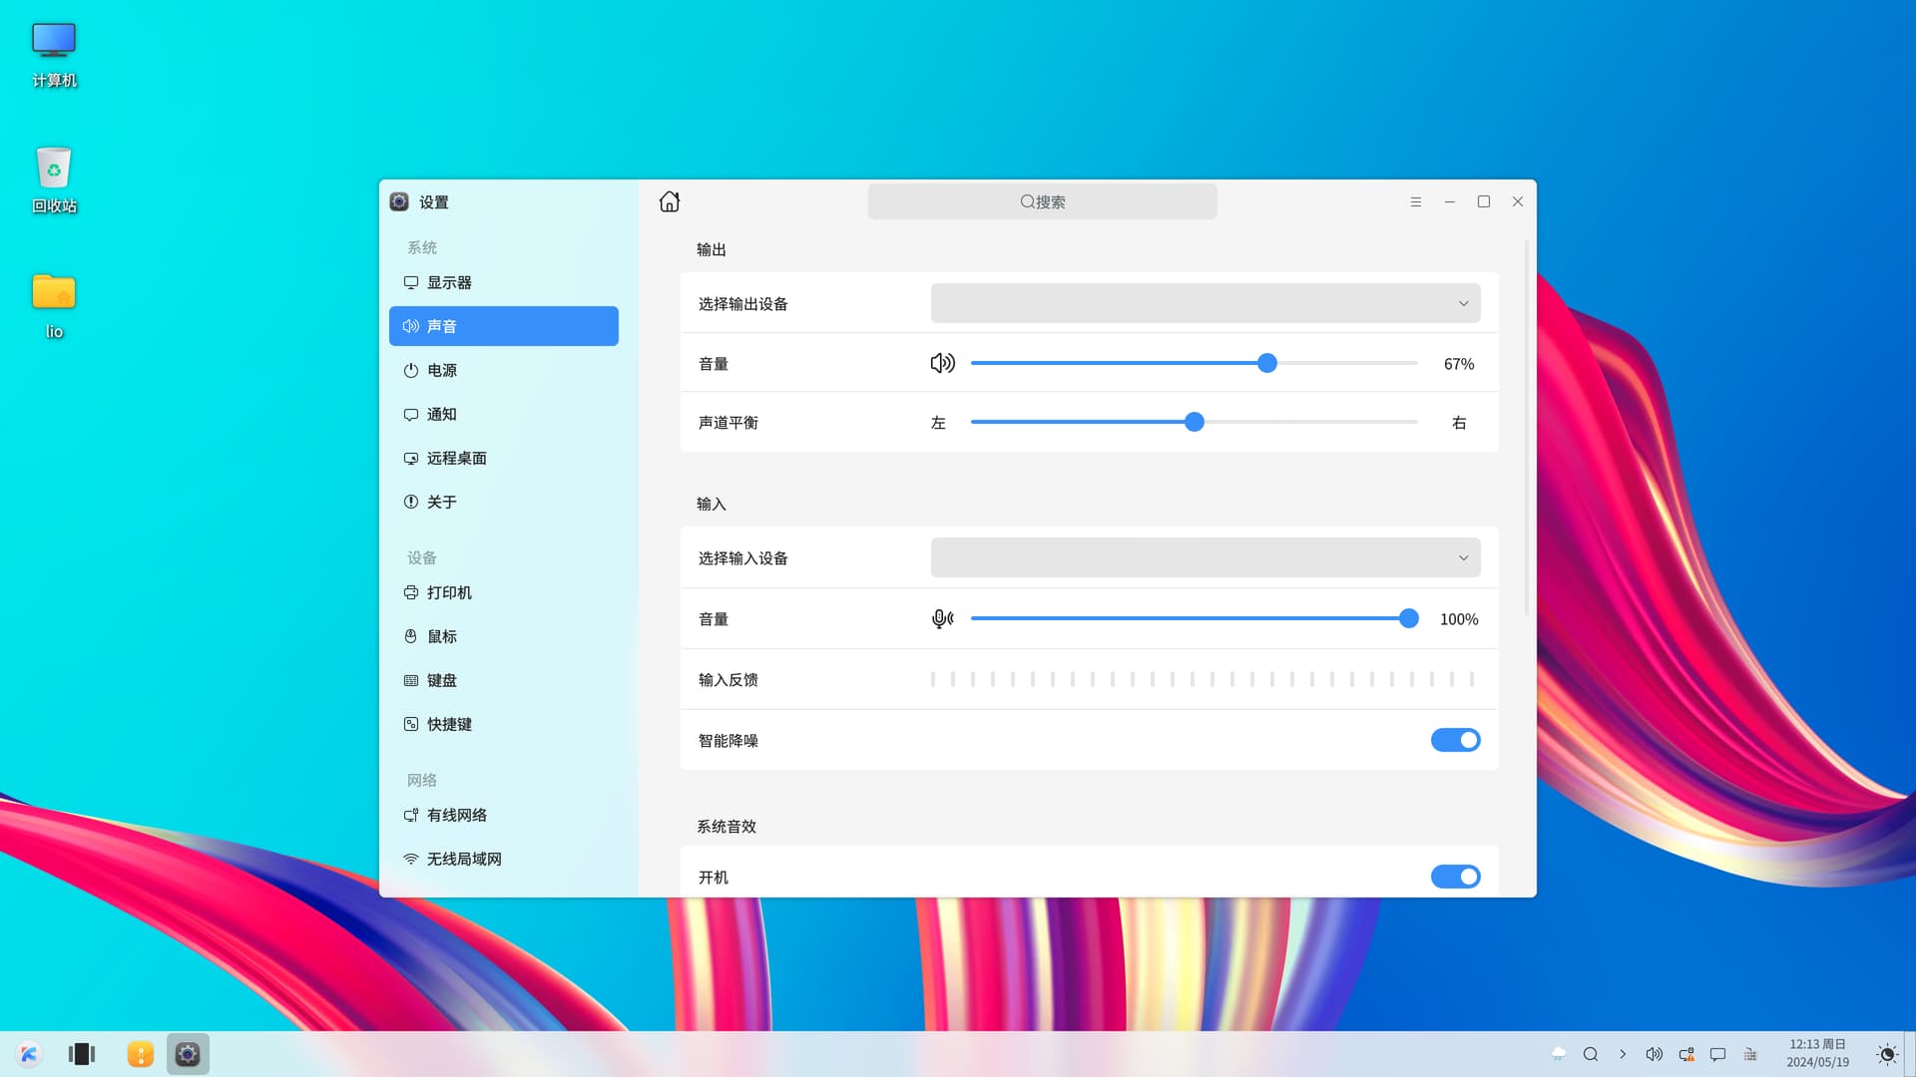Click the settings search field
Screen dimensions: 1916x1077
tap(1042, 201)
